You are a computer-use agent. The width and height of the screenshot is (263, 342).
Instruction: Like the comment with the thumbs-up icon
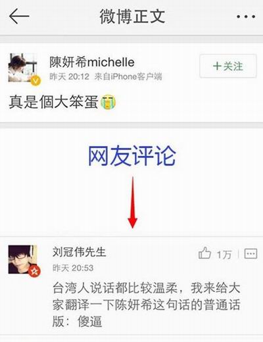pyautogui.click(x=204, y=253)
